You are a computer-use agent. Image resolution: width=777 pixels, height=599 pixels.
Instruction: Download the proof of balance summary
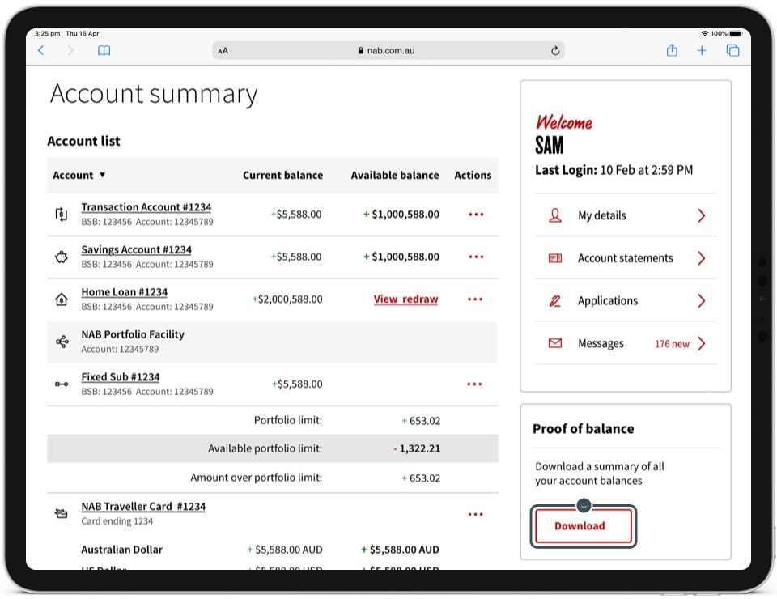pyautogui.click(x=584, y=526)
